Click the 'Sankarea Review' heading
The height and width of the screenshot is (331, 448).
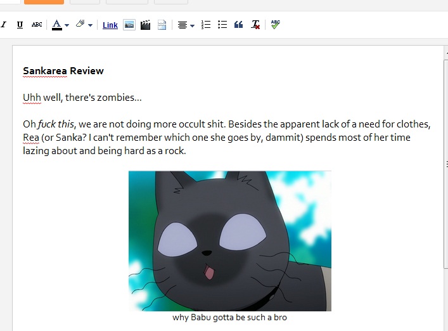[63, 71]
